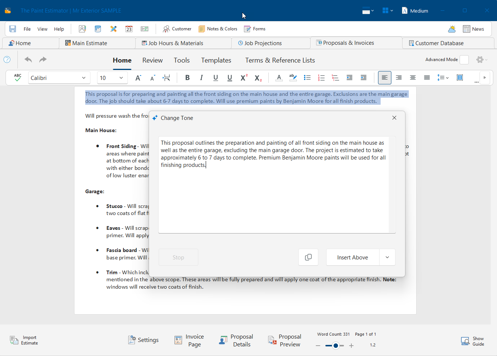Expand the Insert Above options arrow
The image size is (497, 356).
[387, 257]
